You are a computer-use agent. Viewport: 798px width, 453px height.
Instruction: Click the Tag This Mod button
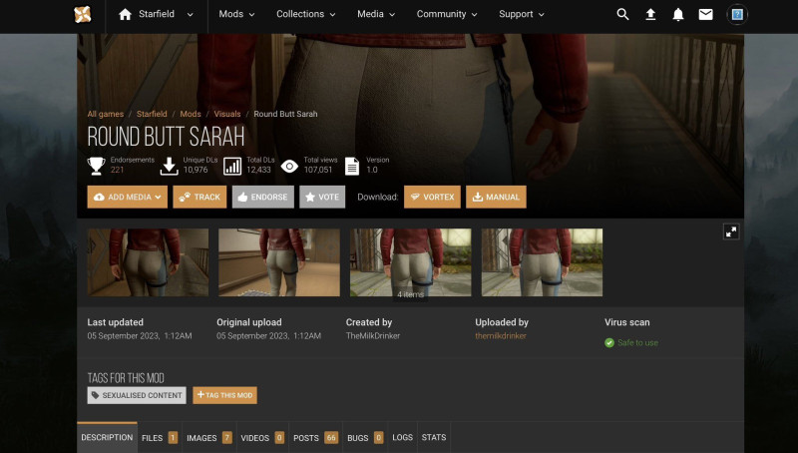(x=225, y=395)
